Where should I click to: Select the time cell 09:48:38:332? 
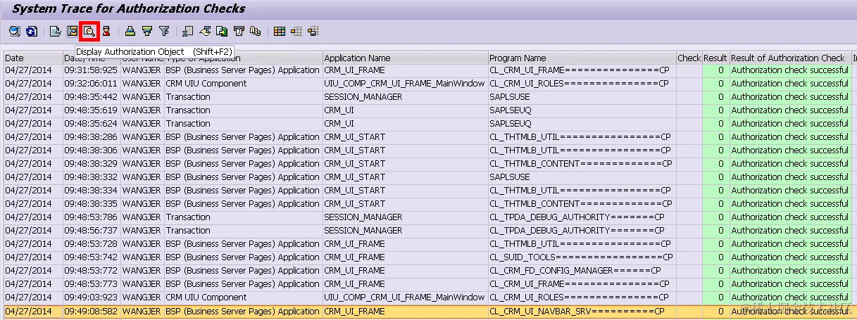(92, 177)
